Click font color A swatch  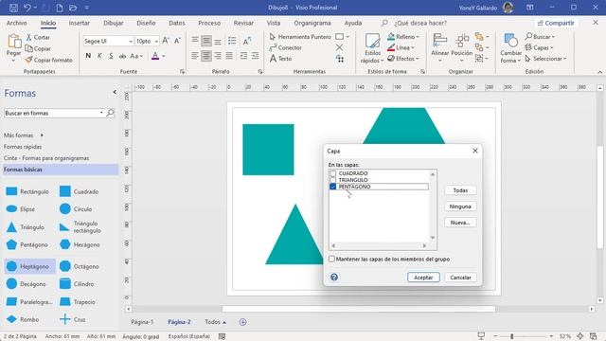[x=155, y=56]
